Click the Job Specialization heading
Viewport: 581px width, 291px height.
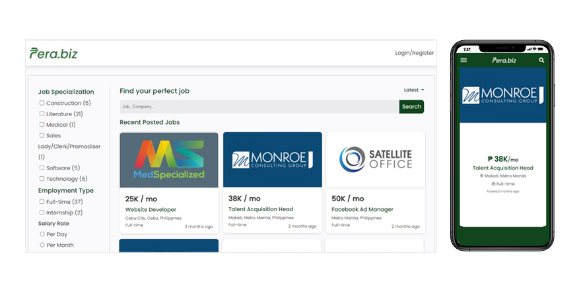[66, 92]
